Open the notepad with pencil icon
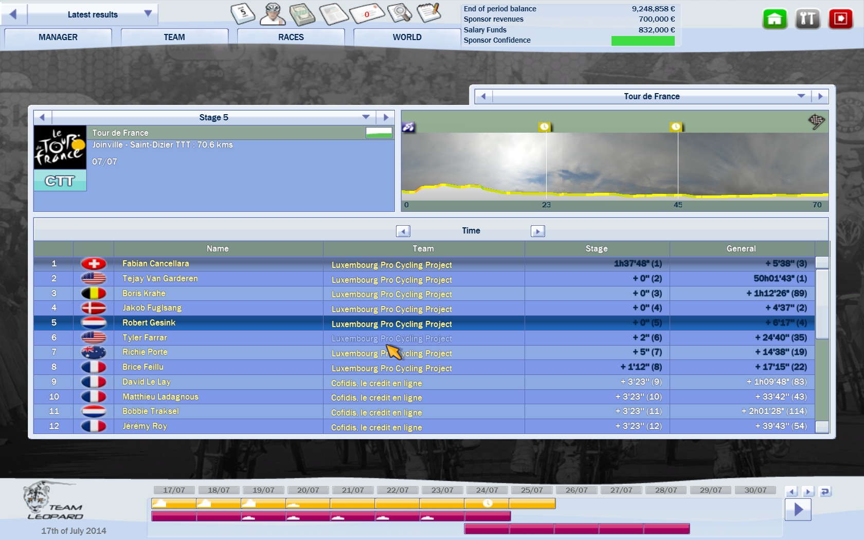864x540 pixels. pyautogui.click(x=428, y=13)
